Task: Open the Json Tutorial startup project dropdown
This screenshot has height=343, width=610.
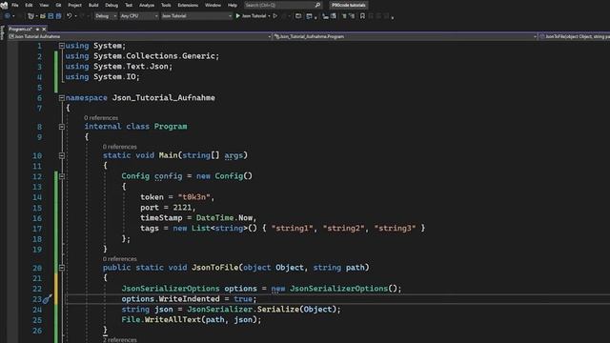Action: (x=196, y=16)
